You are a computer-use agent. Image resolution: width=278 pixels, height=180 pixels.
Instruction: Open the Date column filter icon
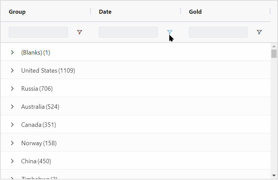point(170,32)
